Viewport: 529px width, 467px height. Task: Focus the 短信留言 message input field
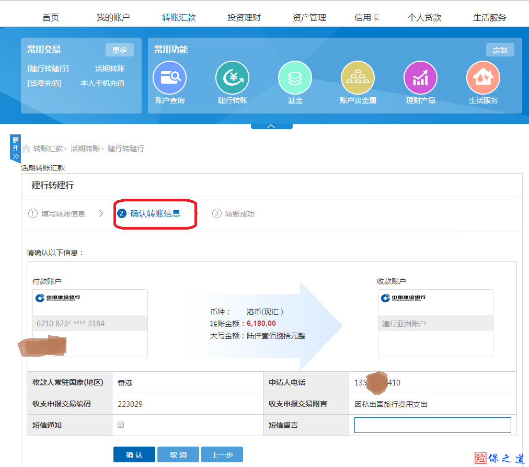432,425
